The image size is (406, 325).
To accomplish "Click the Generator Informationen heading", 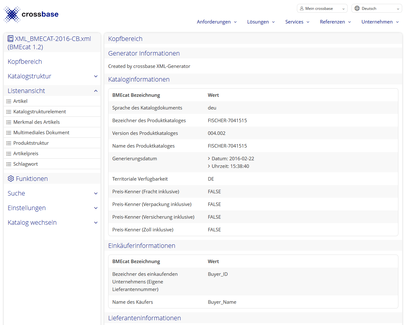I will (x=144, y=53).
